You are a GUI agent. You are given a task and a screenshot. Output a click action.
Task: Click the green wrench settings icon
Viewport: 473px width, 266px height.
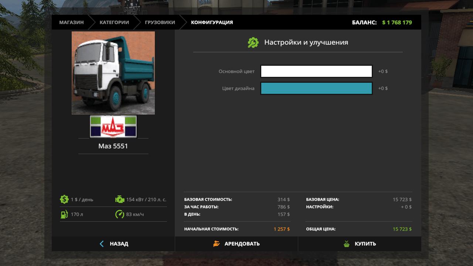point(253,42)
